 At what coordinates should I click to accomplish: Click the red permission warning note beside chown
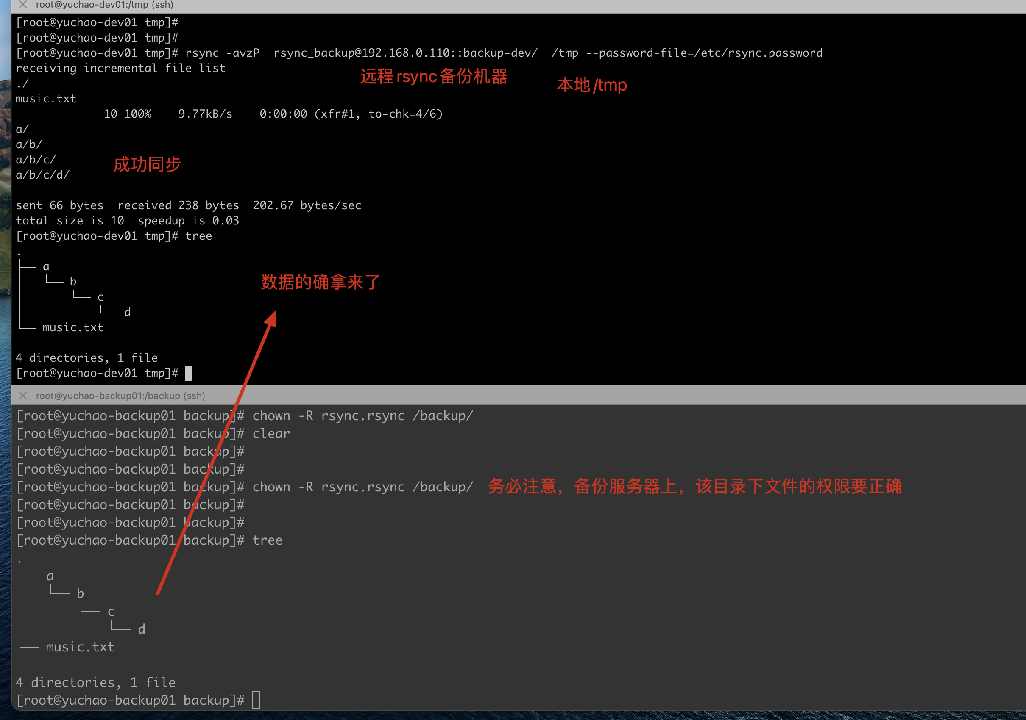pyautogui.click(x=694, y=486)
